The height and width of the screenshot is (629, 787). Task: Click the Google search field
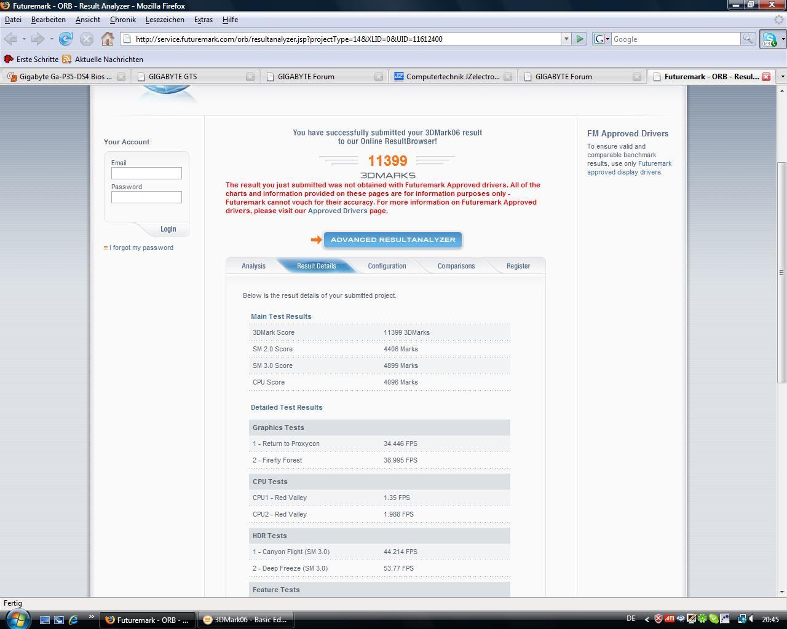pos(676,39)
